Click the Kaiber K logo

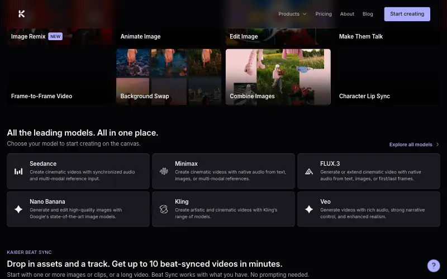click(x=22, y=13)
